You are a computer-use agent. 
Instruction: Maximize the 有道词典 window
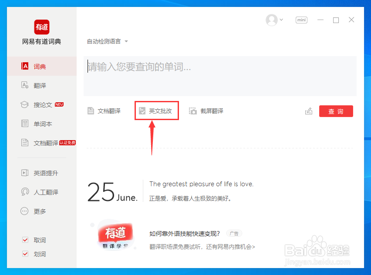(336, 20)
